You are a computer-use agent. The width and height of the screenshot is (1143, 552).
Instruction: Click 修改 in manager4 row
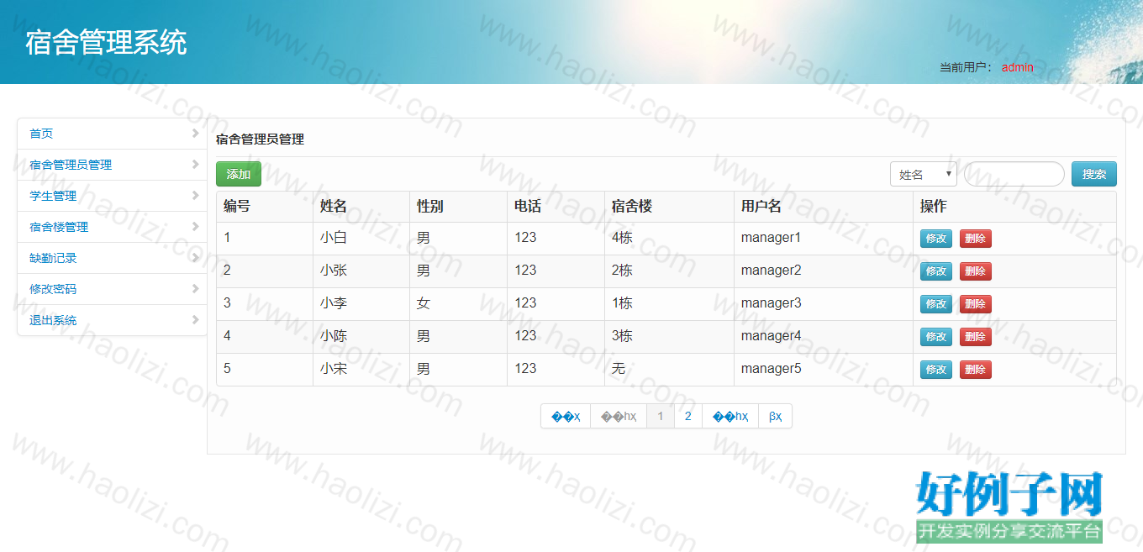click(x=936, y=337)
